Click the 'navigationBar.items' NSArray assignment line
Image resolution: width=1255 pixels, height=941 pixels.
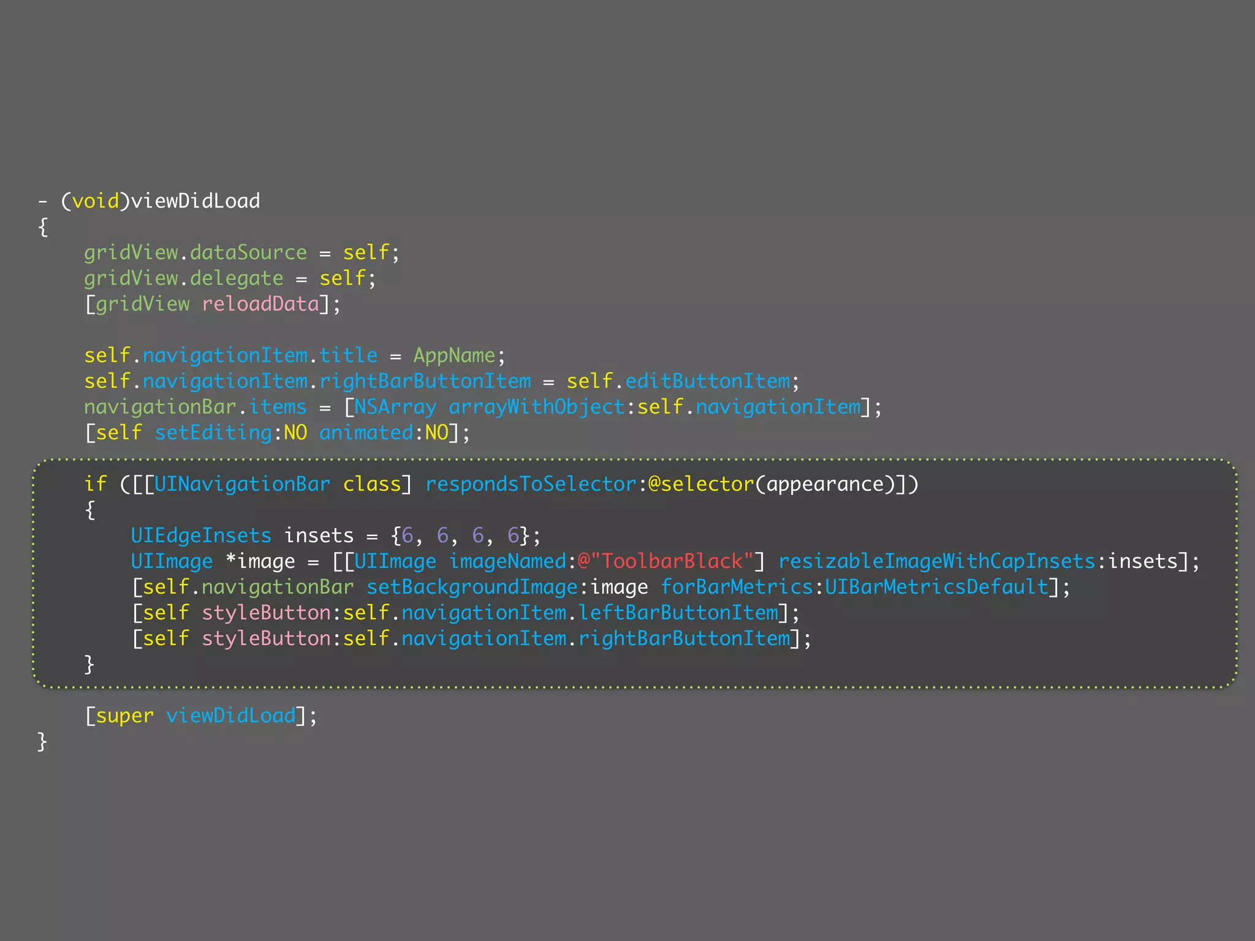(483, 407)
